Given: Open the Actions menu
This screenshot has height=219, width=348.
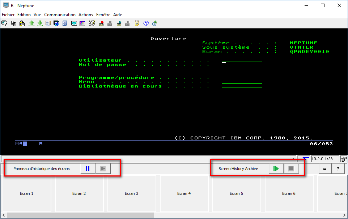Looking at the screenshot, I should click(x=86, y=15).
